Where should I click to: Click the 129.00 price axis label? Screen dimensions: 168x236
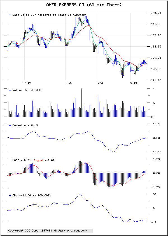tap(156, 58)
